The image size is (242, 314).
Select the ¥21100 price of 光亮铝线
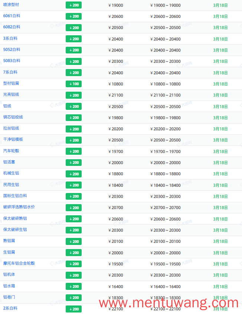tap(116, 95)
